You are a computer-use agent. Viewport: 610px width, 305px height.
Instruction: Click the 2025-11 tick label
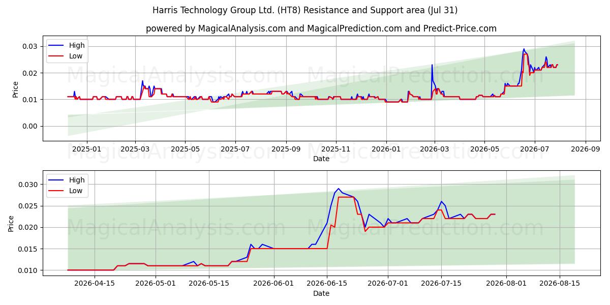(x=335, y=148)
